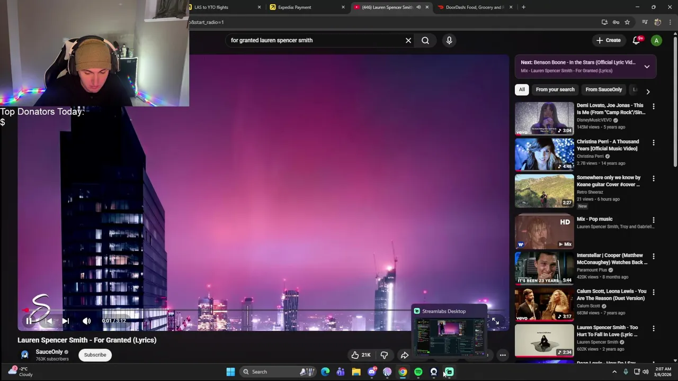
Task: Subscribe to the SauceOnly channel
Action: [95, 355]
